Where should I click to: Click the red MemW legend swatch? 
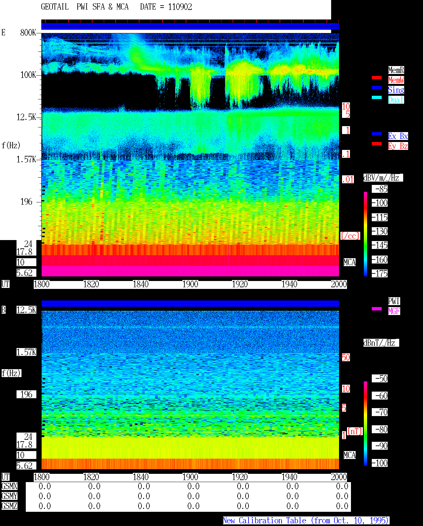[377, 78]
